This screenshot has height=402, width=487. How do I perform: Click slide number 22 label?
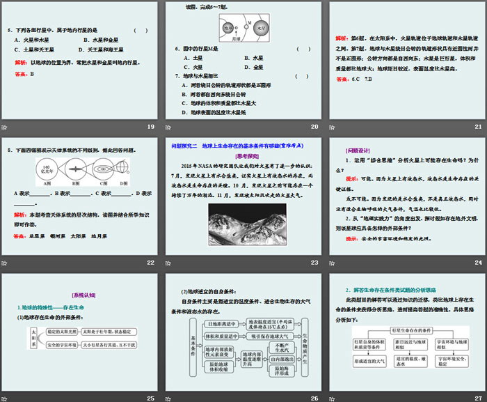tap(151, 263)
